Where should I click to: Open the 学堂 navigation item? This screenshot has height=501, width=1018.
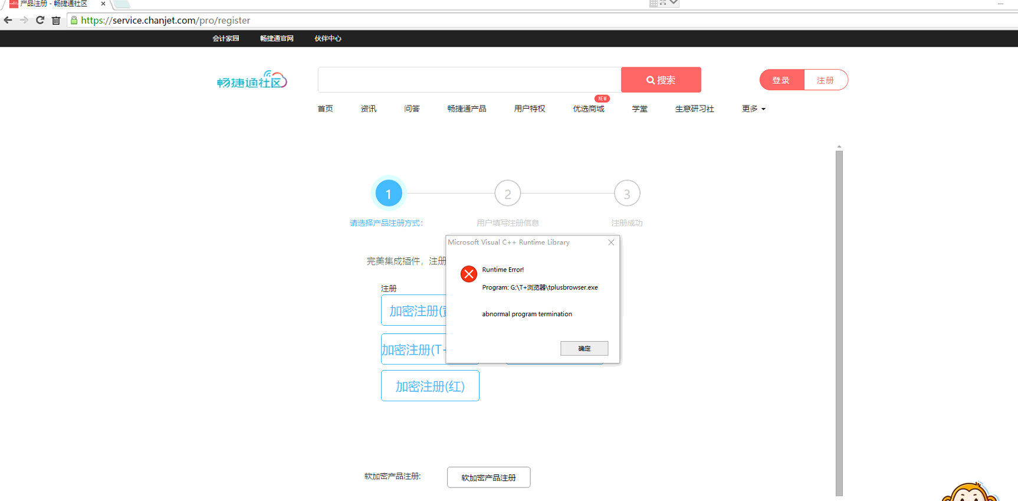point(640,109)
